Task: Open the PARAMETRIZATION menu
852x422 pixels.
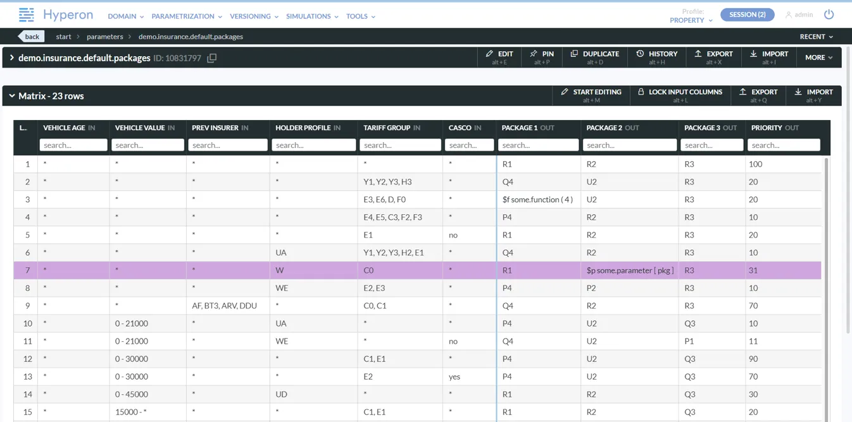Action: pyautogui.click(x=186, y=16)
